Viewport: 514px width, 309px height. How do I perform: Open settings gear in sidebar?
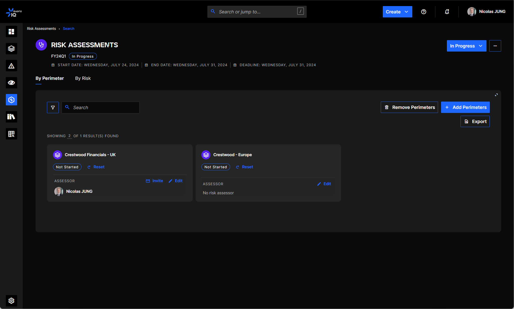11,301
